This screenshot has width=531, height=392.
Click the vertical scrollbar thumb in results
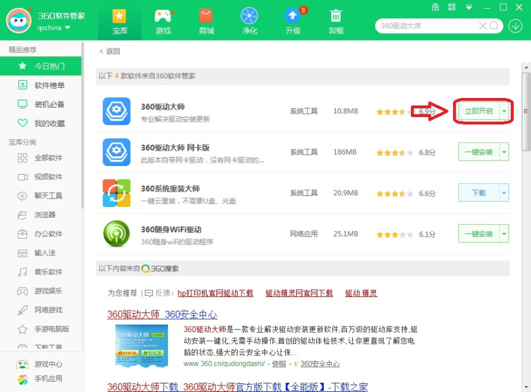click(x=526, y=111)
